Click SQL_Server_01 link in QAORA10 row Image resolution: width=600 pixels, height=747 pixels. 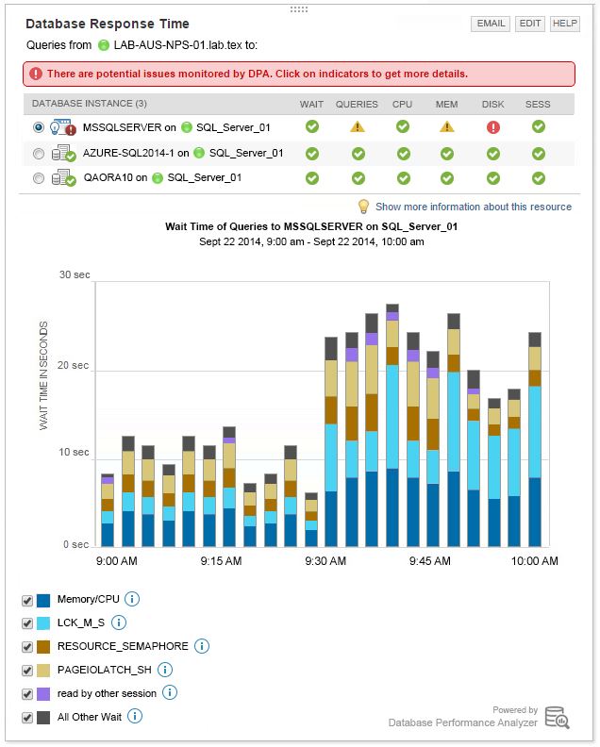(204, 177)
